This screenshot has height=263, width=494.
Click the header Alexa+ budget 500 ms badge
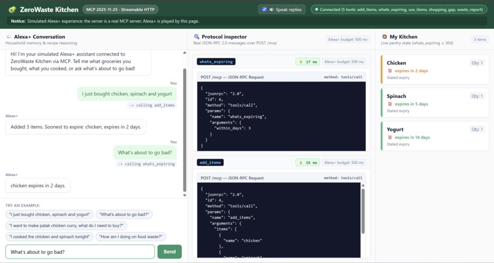pyautogui.click(x=348, y=39)
